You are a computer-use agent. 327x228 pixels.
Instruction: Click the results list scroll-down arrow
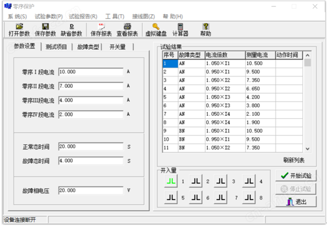tap(307, 149)
